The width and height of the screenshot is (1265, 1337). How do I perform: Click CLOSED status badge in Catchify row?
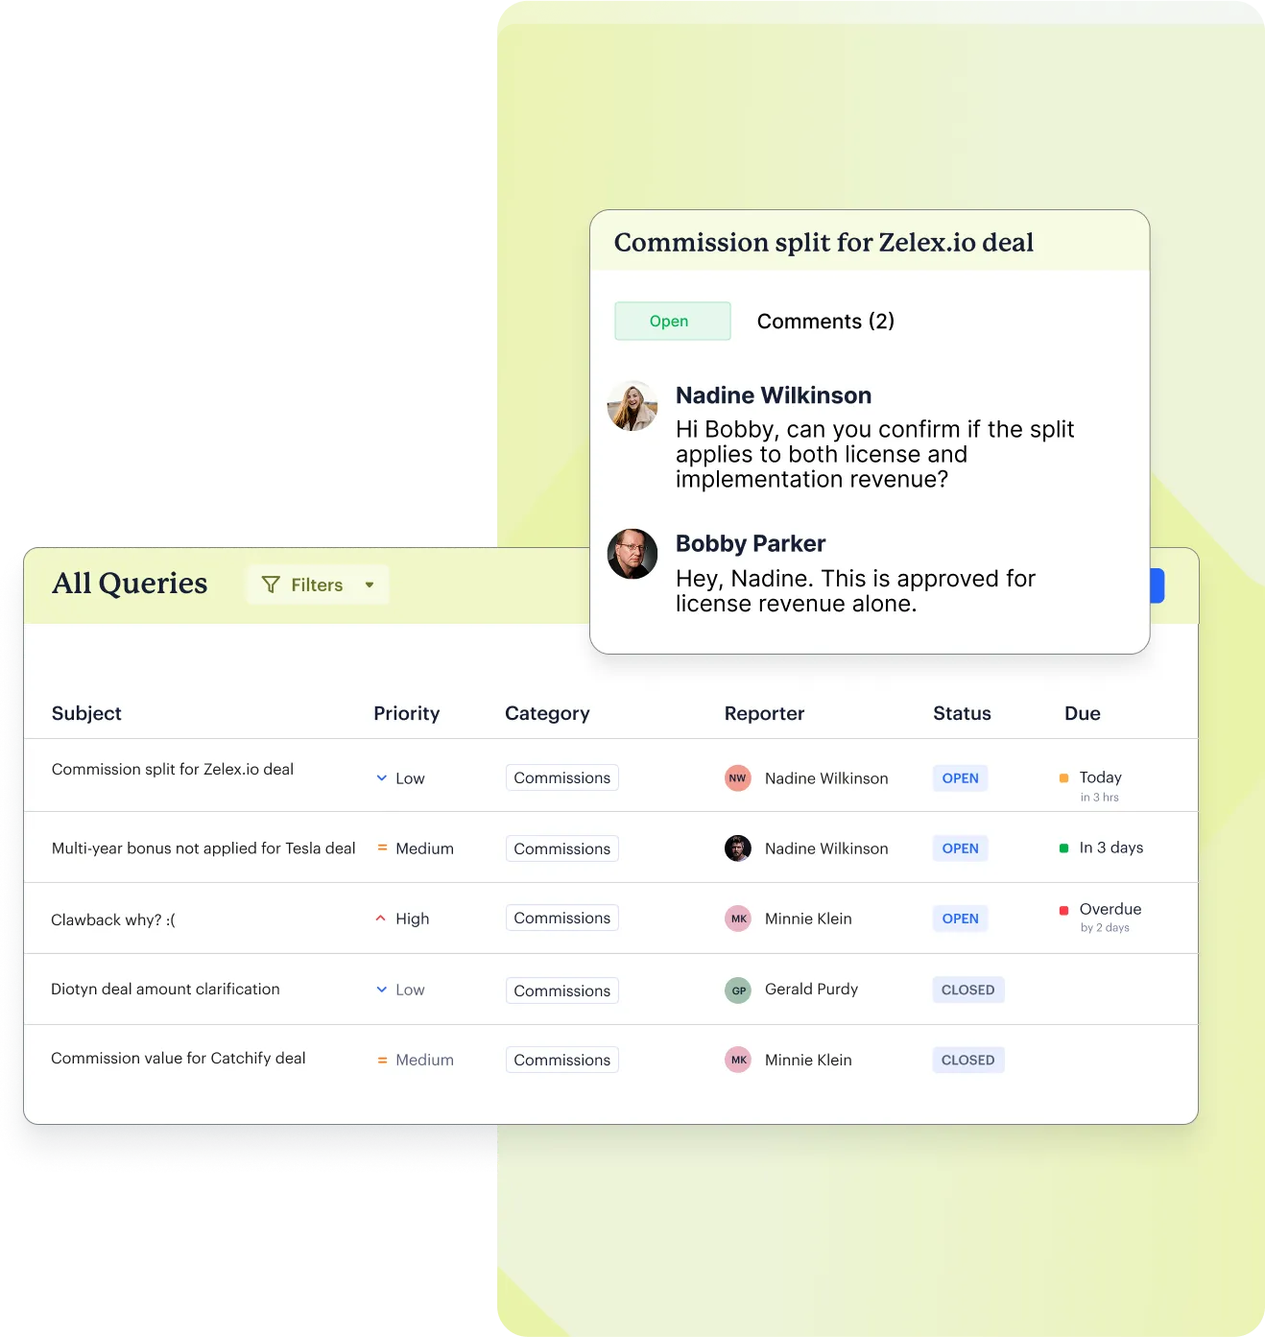coord(967,1060)
